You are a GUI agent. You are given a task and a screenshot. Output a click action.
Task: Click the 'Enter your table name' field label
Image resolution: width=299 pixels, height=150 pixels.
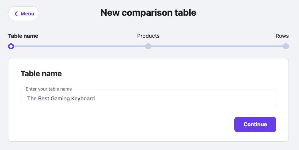coord(49,89)
